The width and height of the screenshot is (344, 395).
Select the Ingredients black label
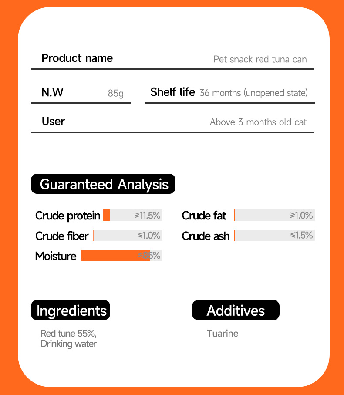point(71,310)
